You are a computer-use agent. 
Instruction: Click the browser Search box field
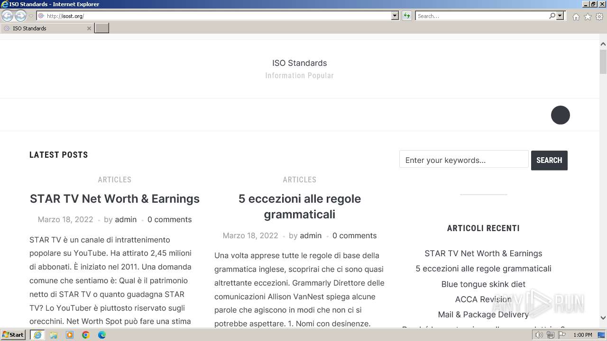[x=481, y=16]
